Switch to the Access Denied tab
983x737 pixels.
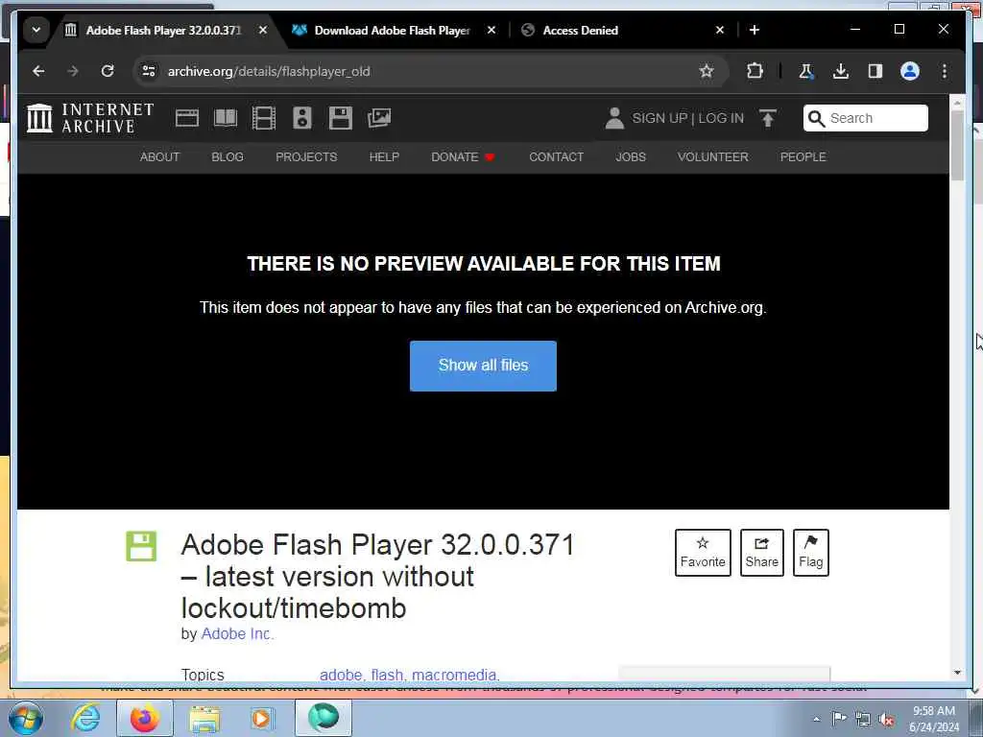tap(580, 30)
